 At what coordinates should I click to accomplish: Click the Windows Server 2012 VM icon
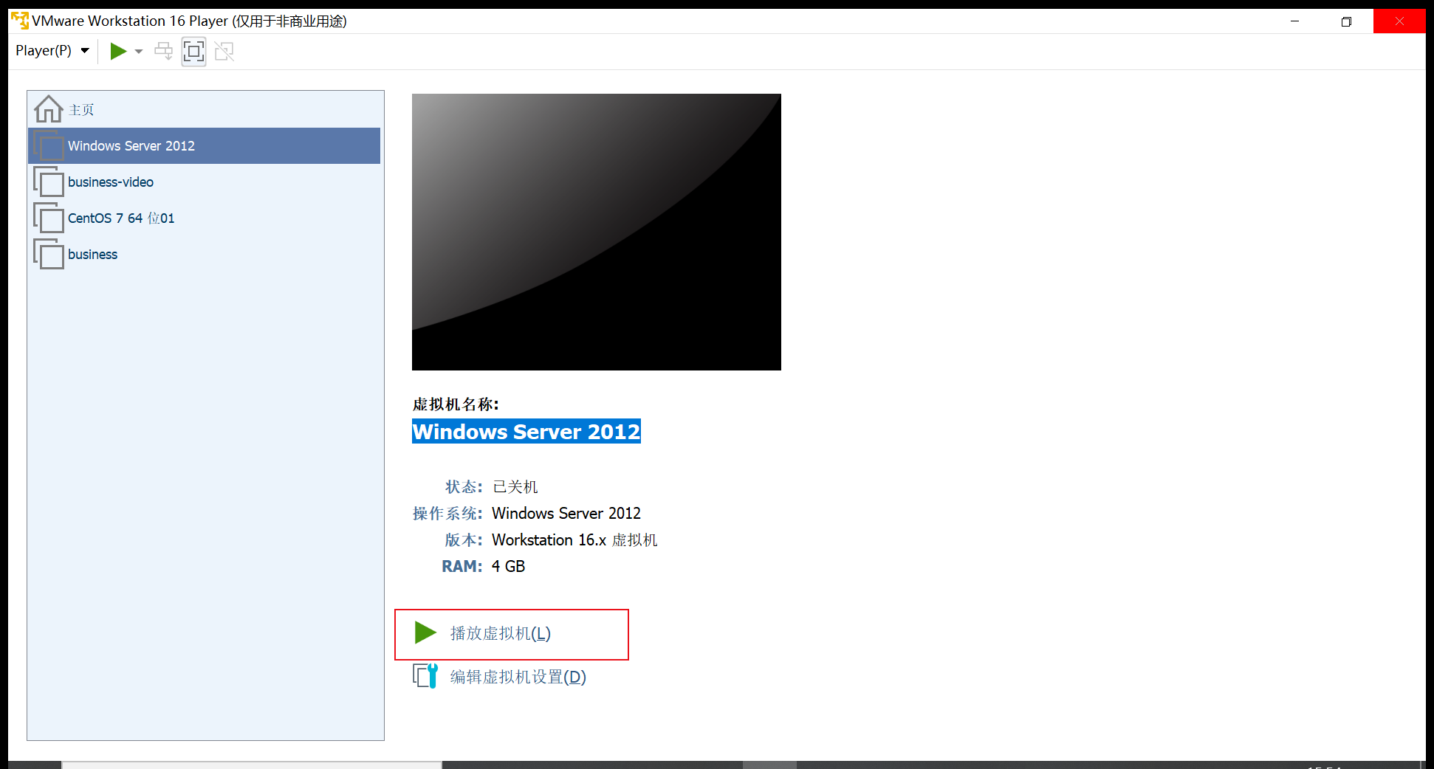click(x=48, y=145)
